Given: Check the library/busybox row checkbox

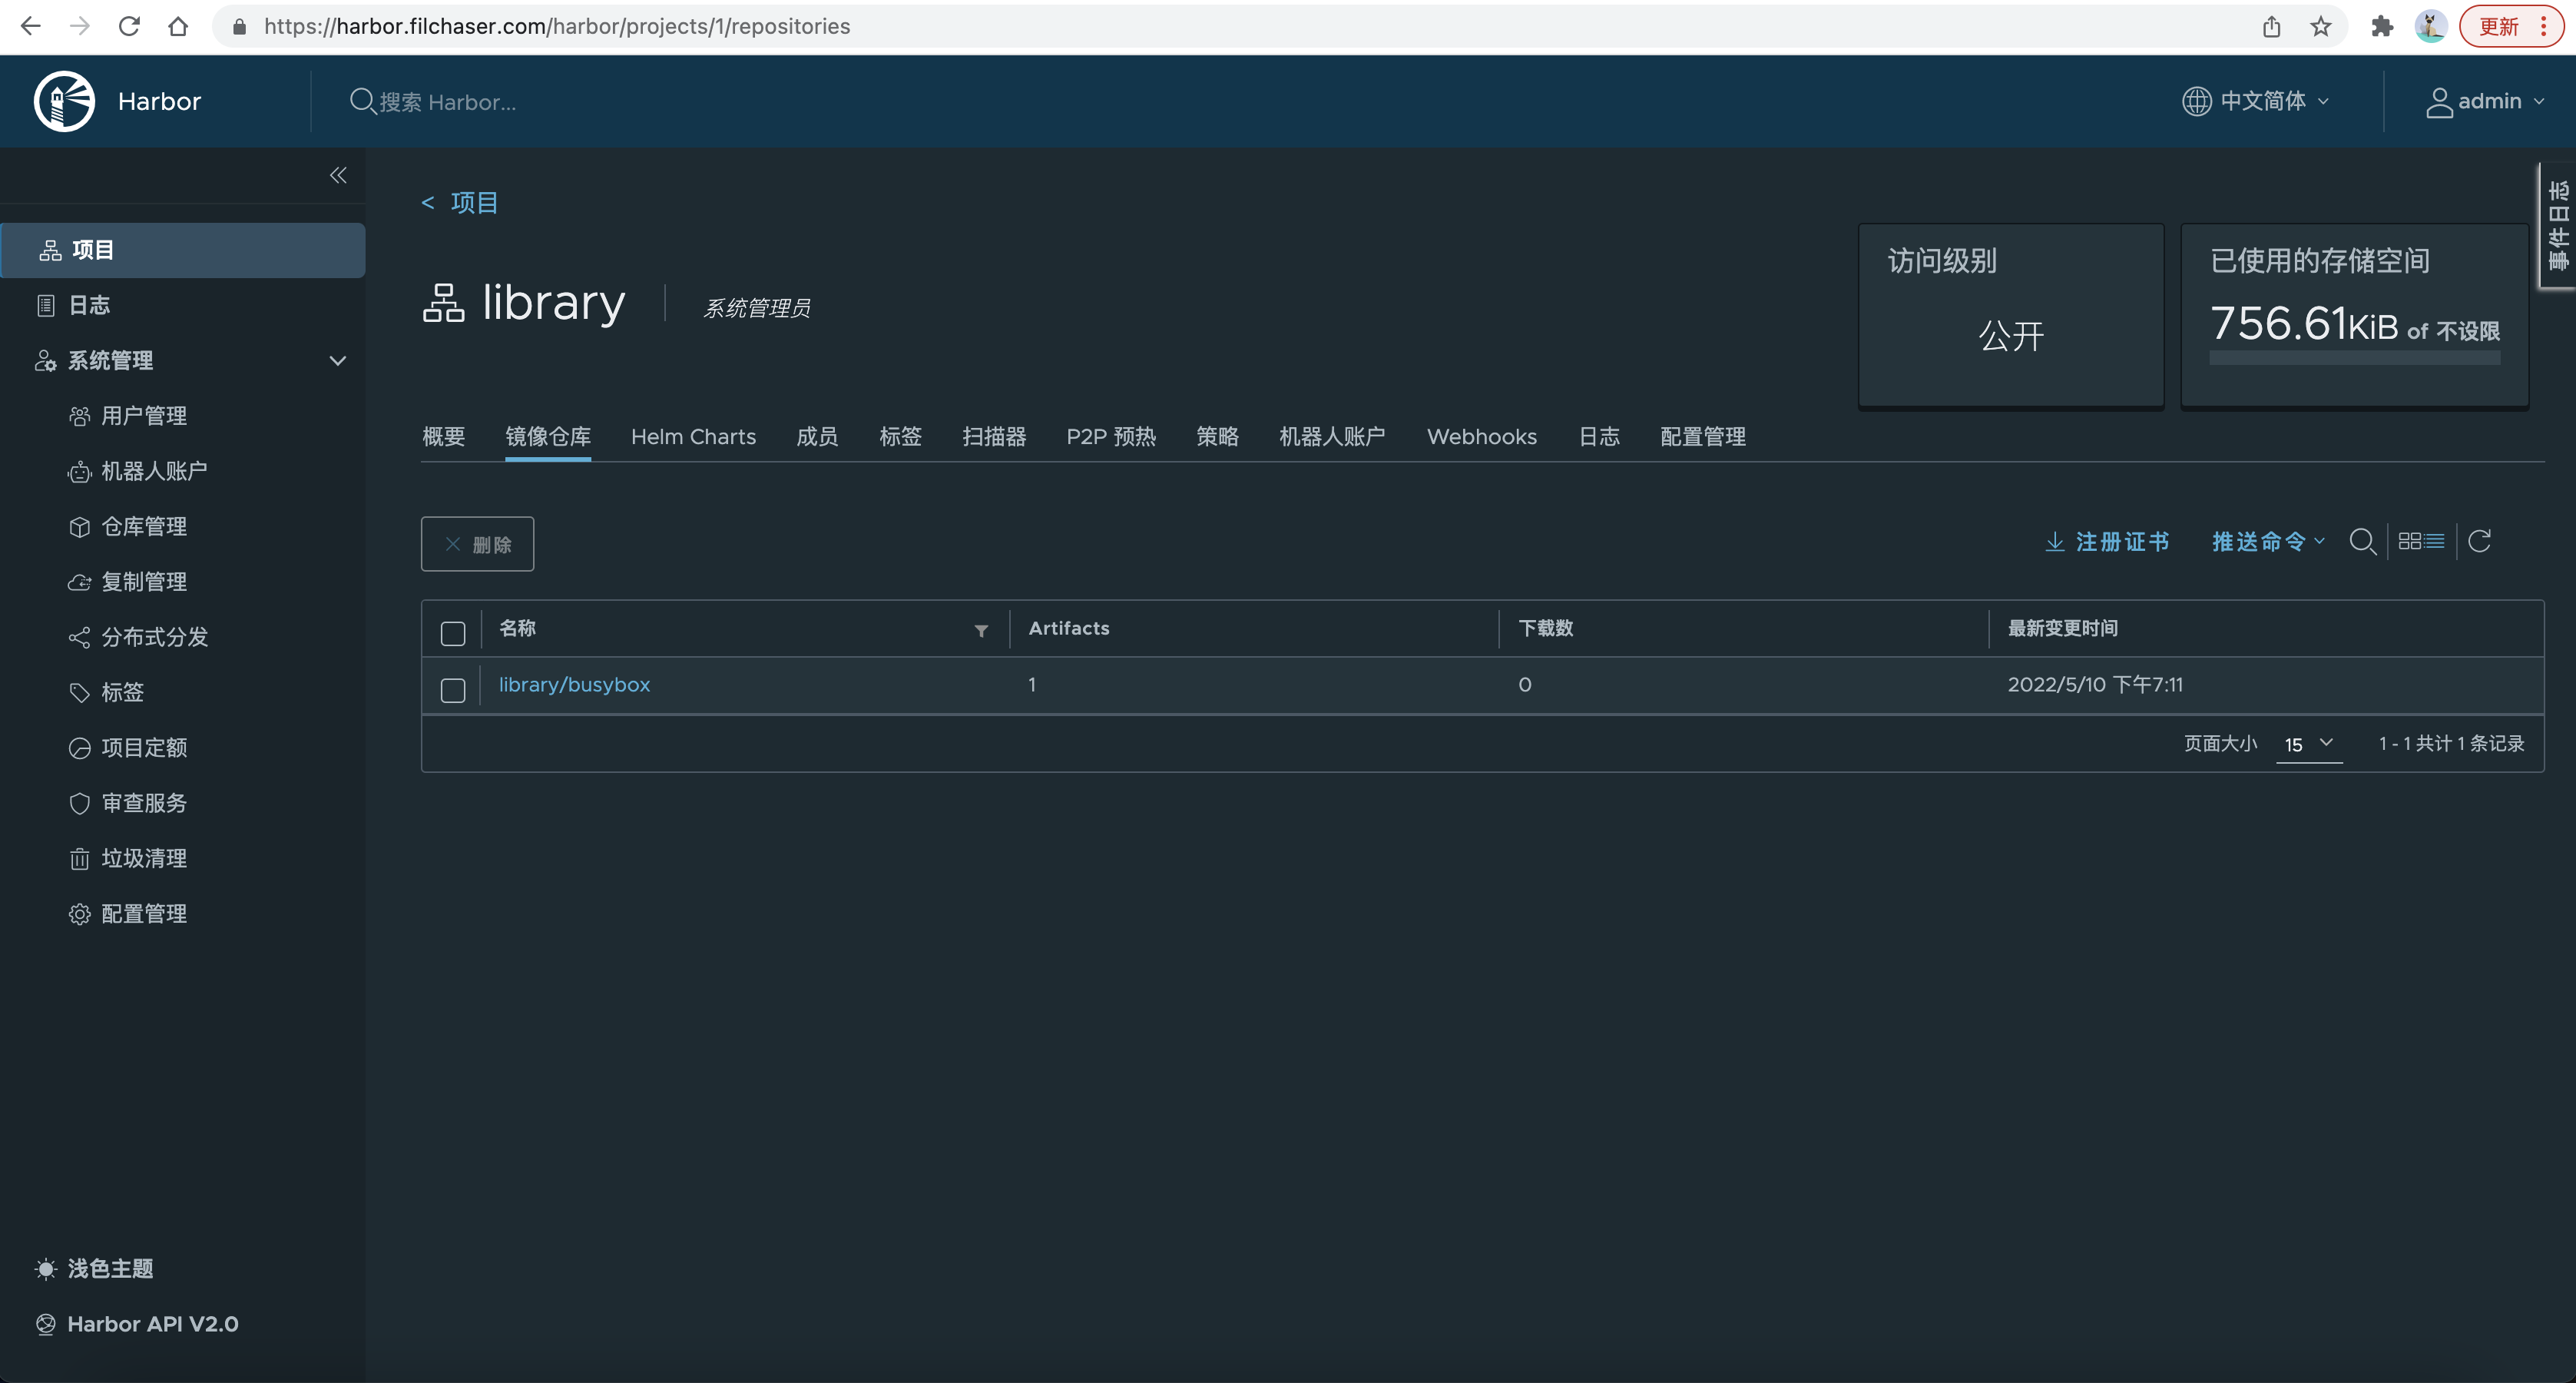Looking at the screenshot, I should pos(453,691).
